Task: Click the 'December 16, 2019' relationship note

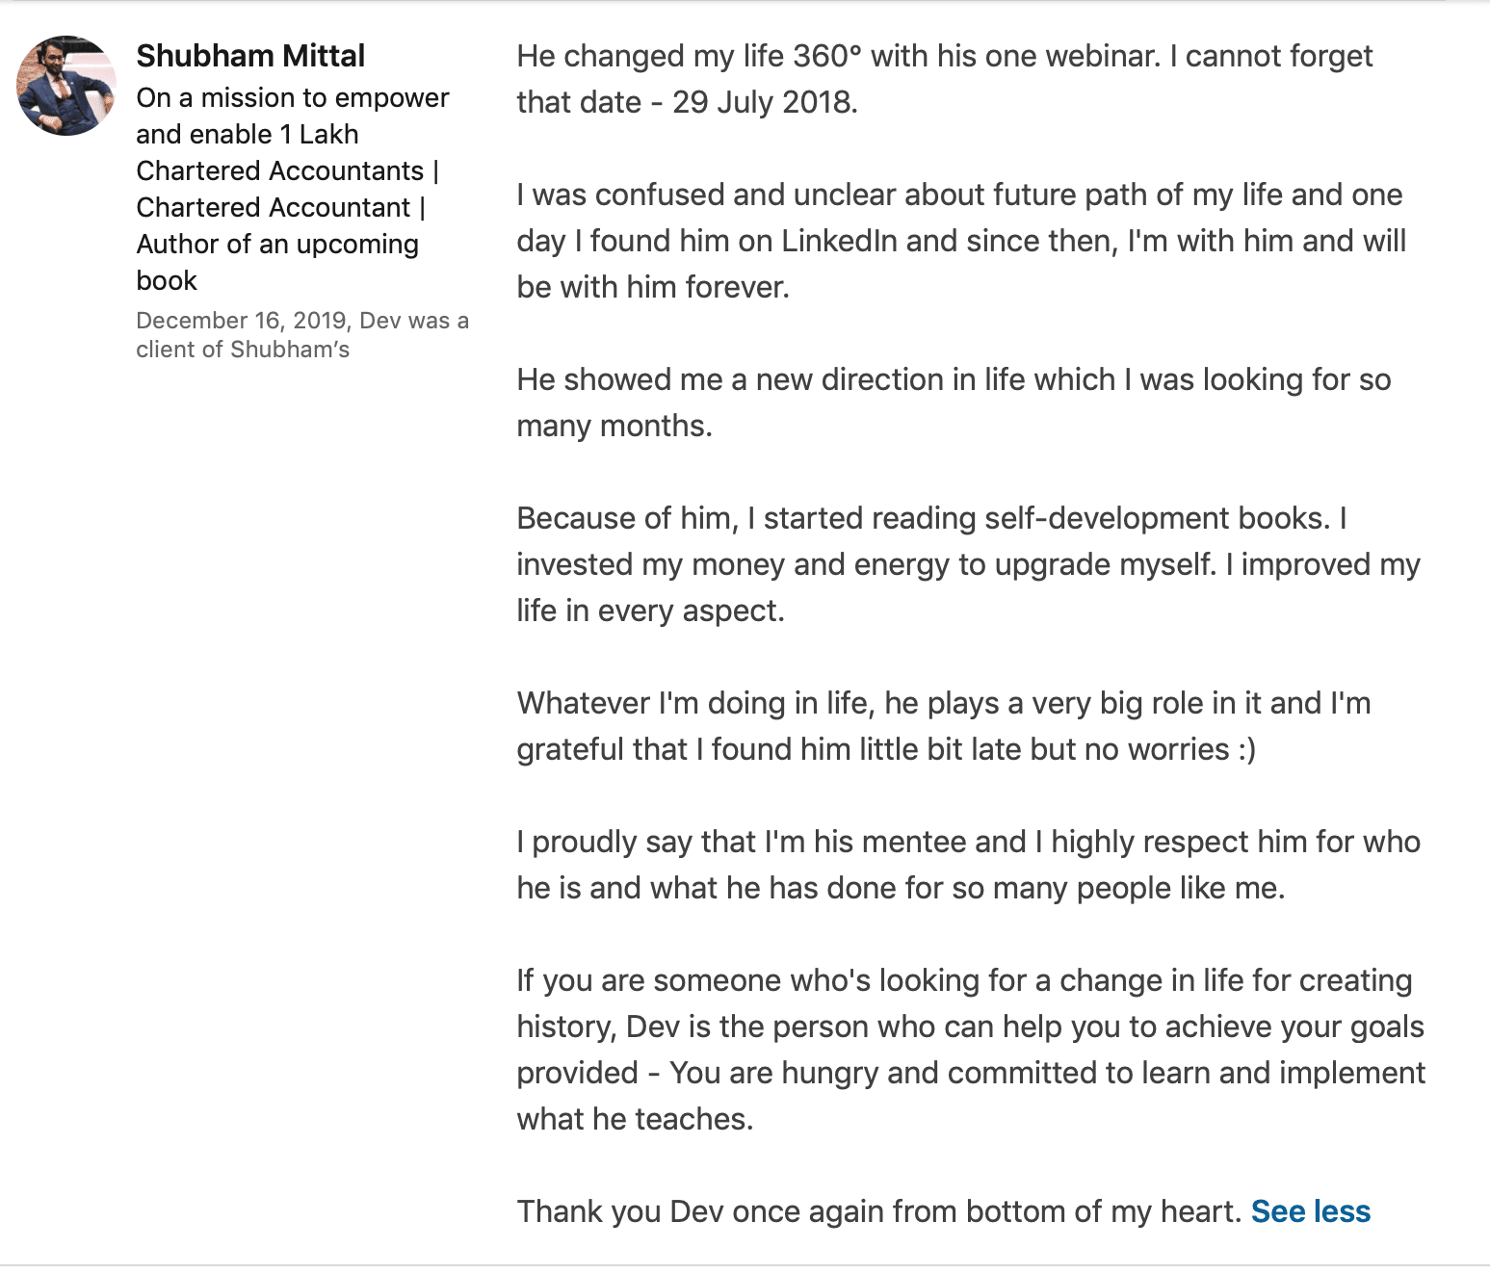Action: tap(302, 334)
